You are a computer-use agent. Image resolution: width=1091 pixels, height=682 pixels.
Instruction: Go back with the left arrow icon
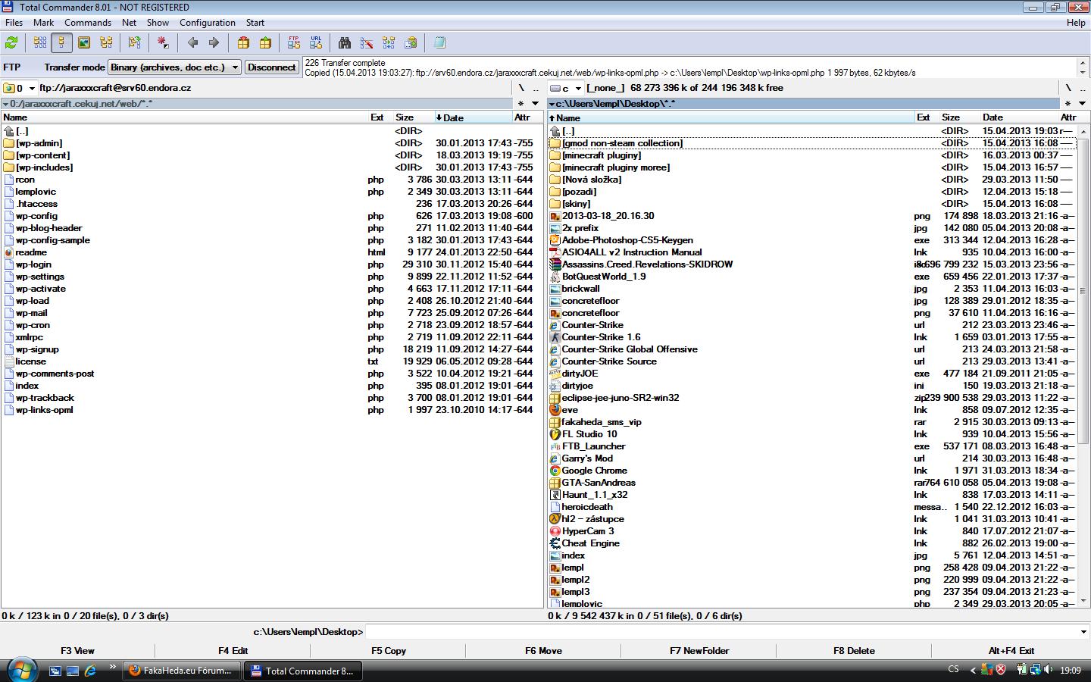192,43
